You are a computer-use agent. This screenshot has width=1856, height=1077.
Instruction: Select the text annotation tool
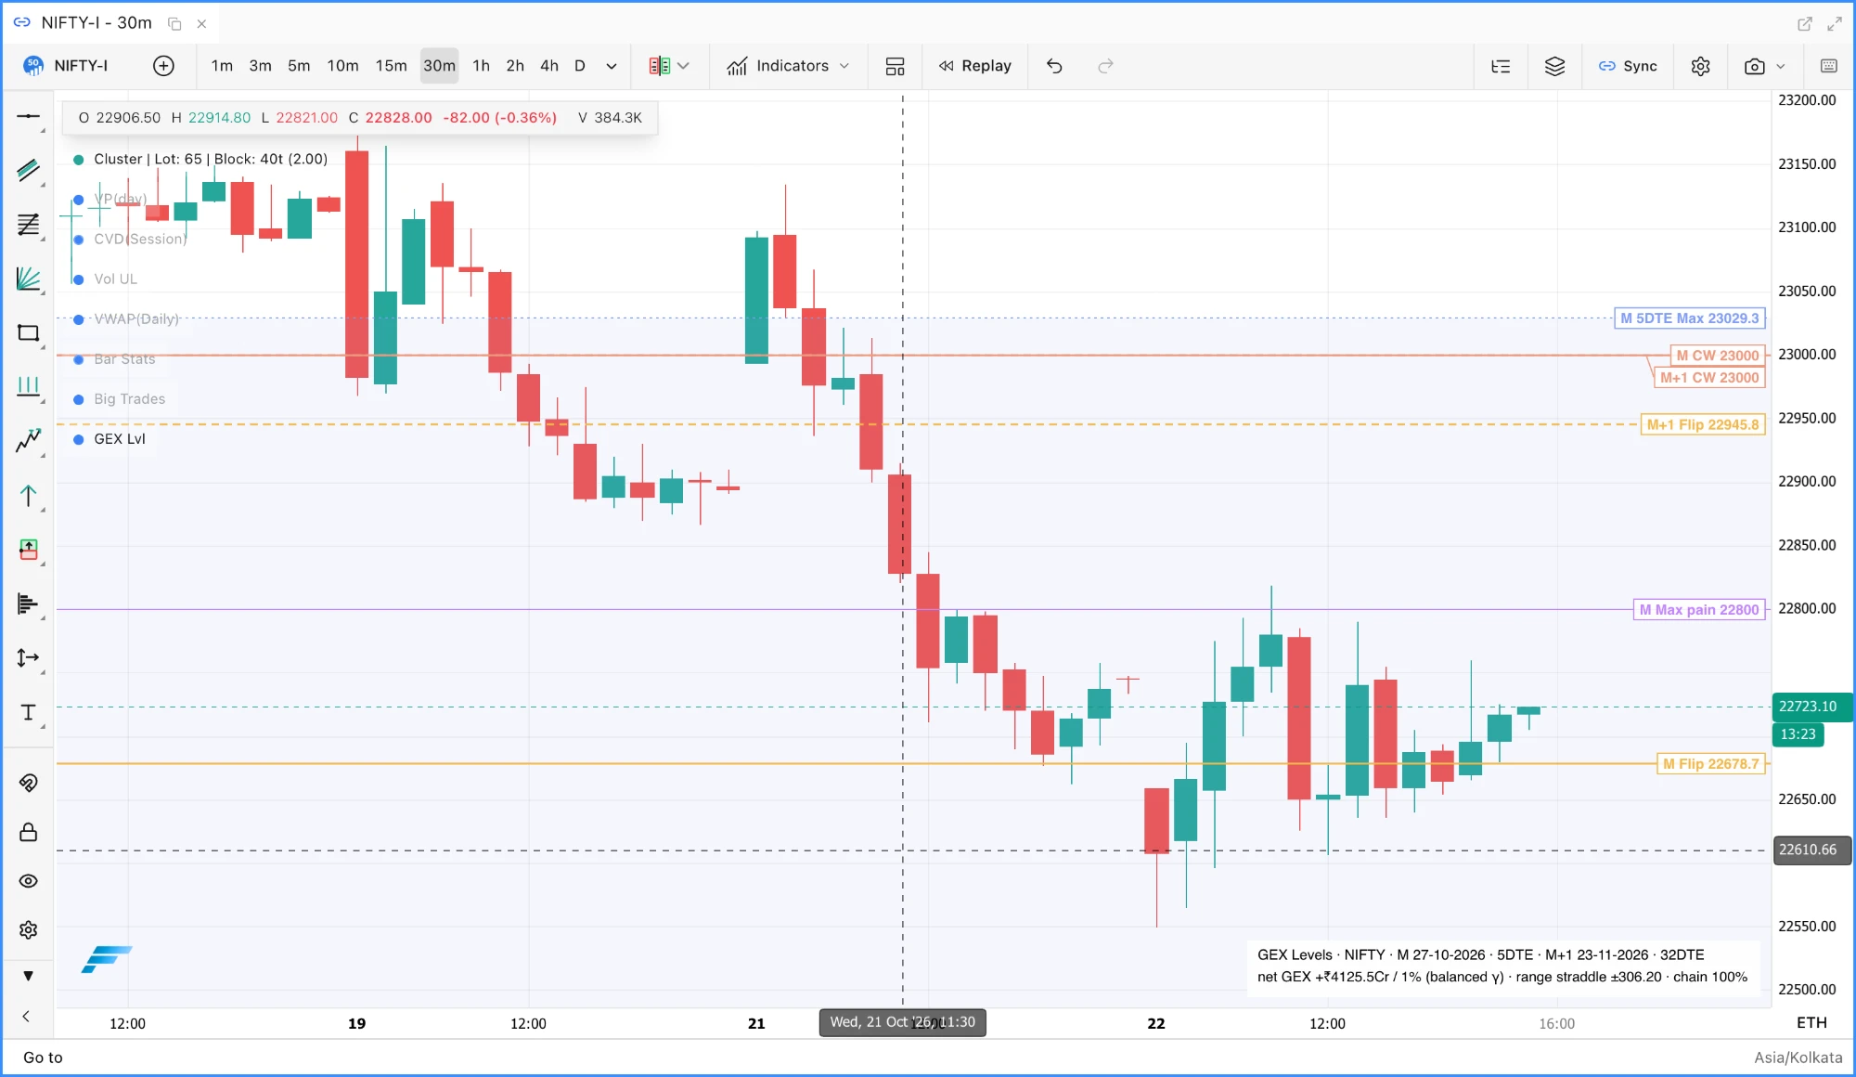tap(29, 712)
